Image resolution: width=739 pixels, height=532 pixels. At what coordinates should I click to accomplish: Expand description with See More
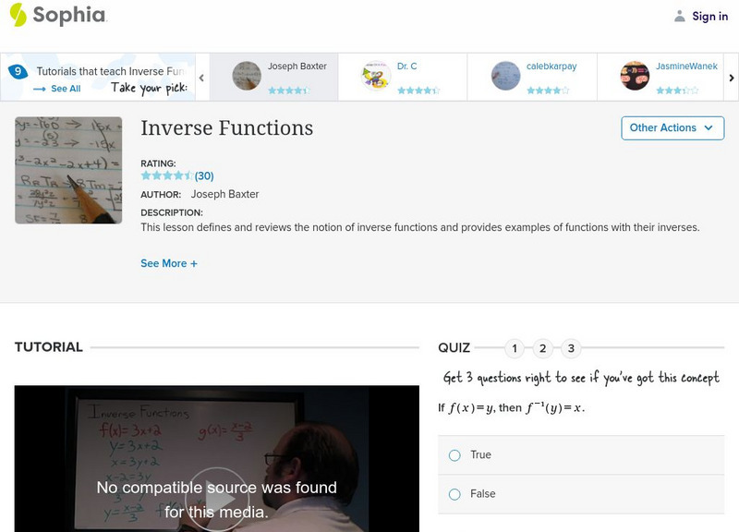tap(169, 263)
